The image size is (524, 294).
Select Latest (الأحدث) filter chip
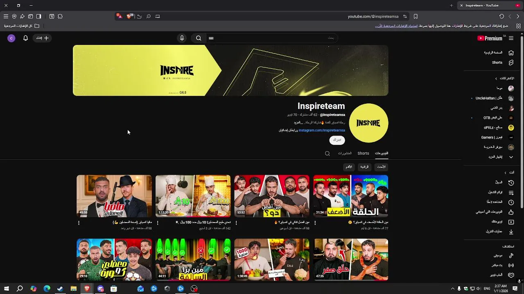[381, 167]
